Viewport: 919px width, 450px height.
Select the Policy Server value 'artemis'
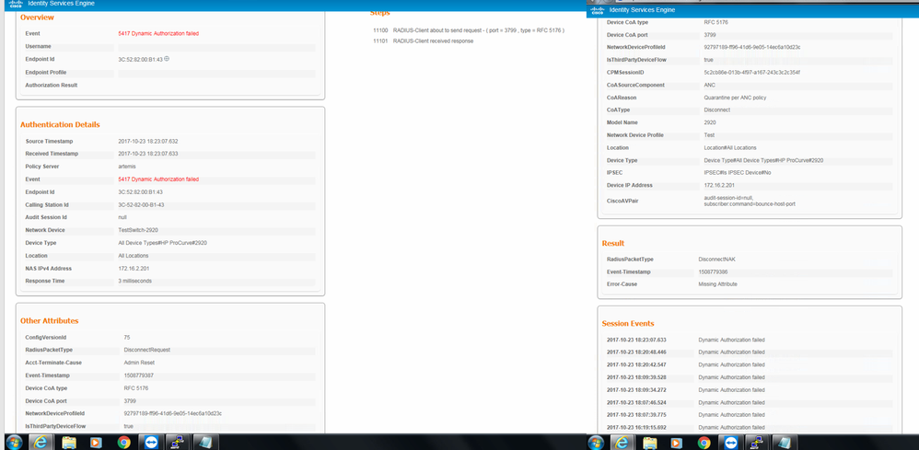pyautogui.click(x=126, y=167)
